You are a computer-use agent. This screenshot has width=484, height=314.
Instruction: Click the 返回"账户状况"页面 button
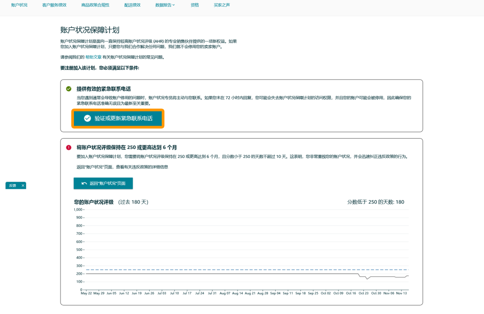click(x=103, y=183)
